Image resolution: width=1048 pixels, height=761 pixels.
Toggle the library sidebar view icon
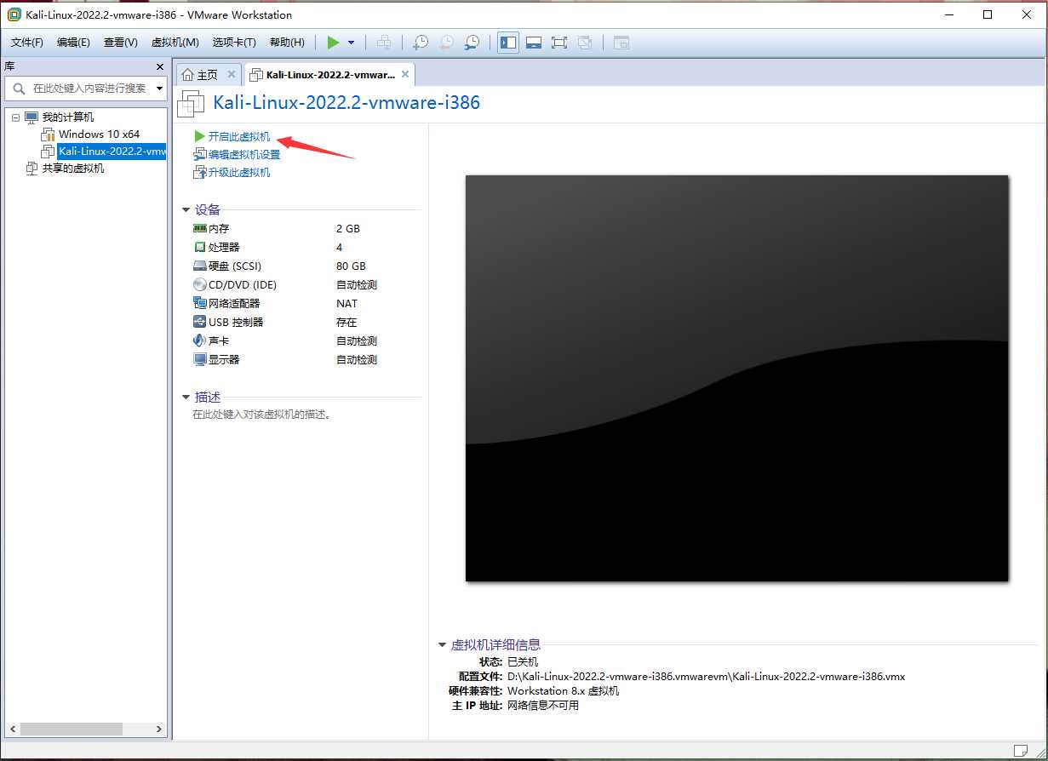[508, 43]
